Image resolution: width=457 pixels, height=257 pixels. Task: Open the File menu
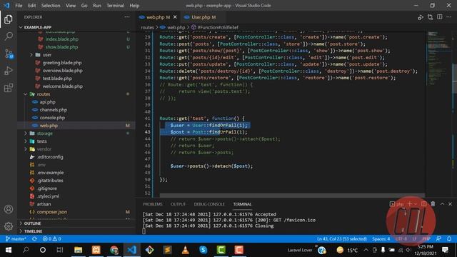(19, 6)
